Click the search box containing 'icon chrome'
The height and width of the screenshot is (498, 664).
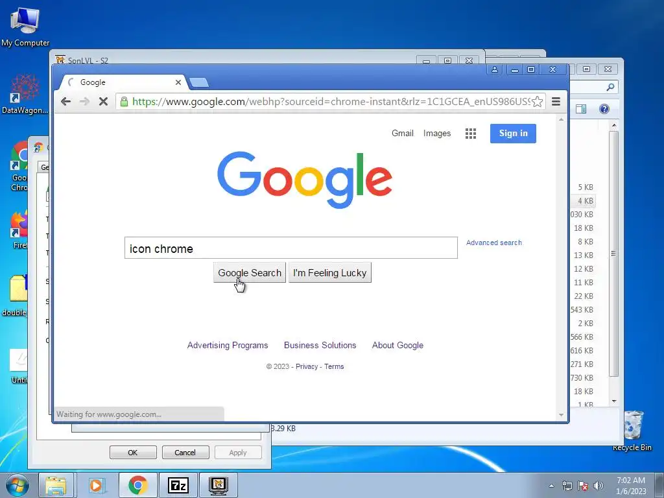coord(291,248)
